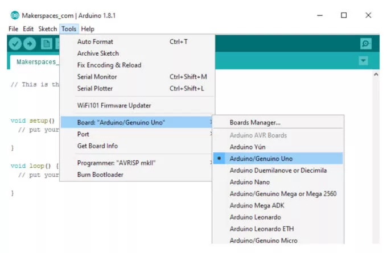Run Auto Format from Tools menu
Image resolution: width=387 pixels, height=253 pixels.
95,42
